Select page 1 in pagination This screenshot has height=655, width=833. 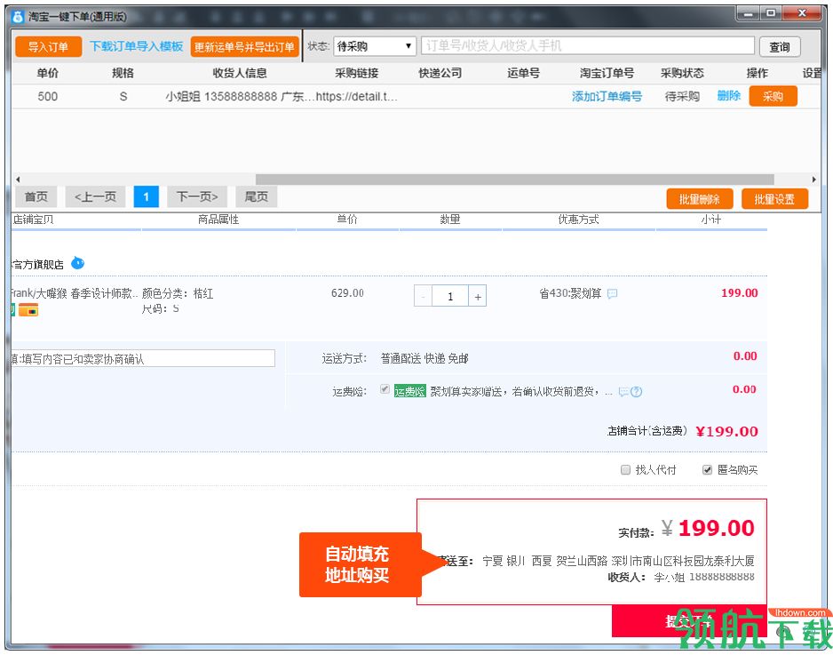click(x=147, y=196)
